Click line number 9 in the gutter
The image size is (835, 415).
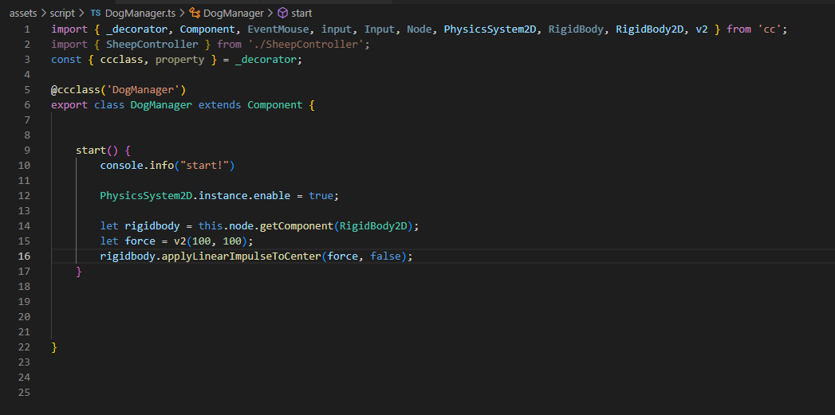[x=27, y=150]
